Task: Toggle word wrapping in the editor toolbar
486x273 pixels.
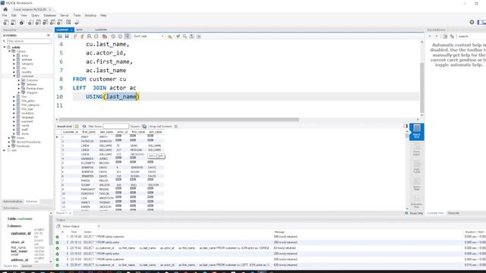Action: coord(199,36)
